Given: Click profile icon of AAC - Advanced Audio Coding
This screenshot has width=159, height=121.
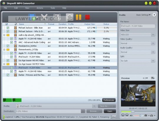Looking at the screenshot, I should click(15, 42).
